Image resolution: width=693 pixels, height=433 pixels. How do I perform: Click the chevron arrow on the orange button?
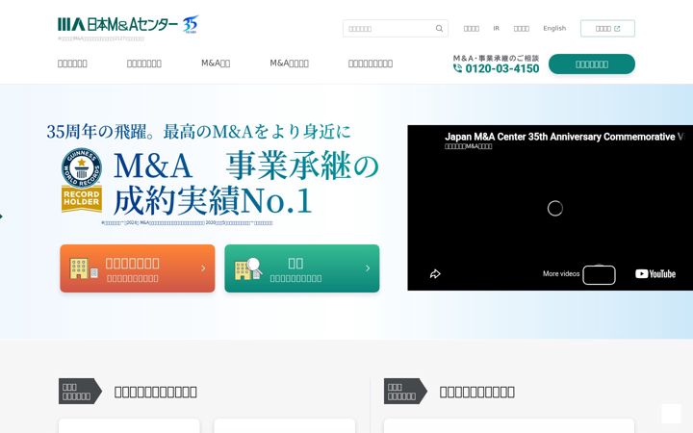(x=203, y=268)
